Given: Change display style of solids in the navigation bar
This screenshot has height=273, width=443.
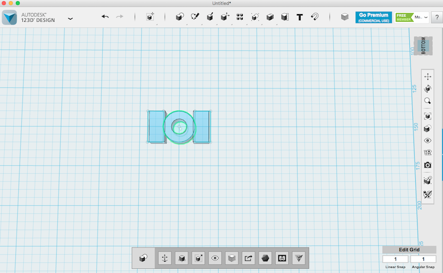Looking at the screenshot, I should click(x=428, y=129).
